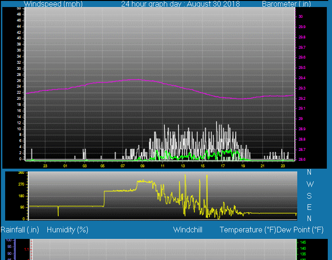This screenshot has width=332, height=260.
Task: Click the 29.7 barometer axis value
Action: click(302, 47)
